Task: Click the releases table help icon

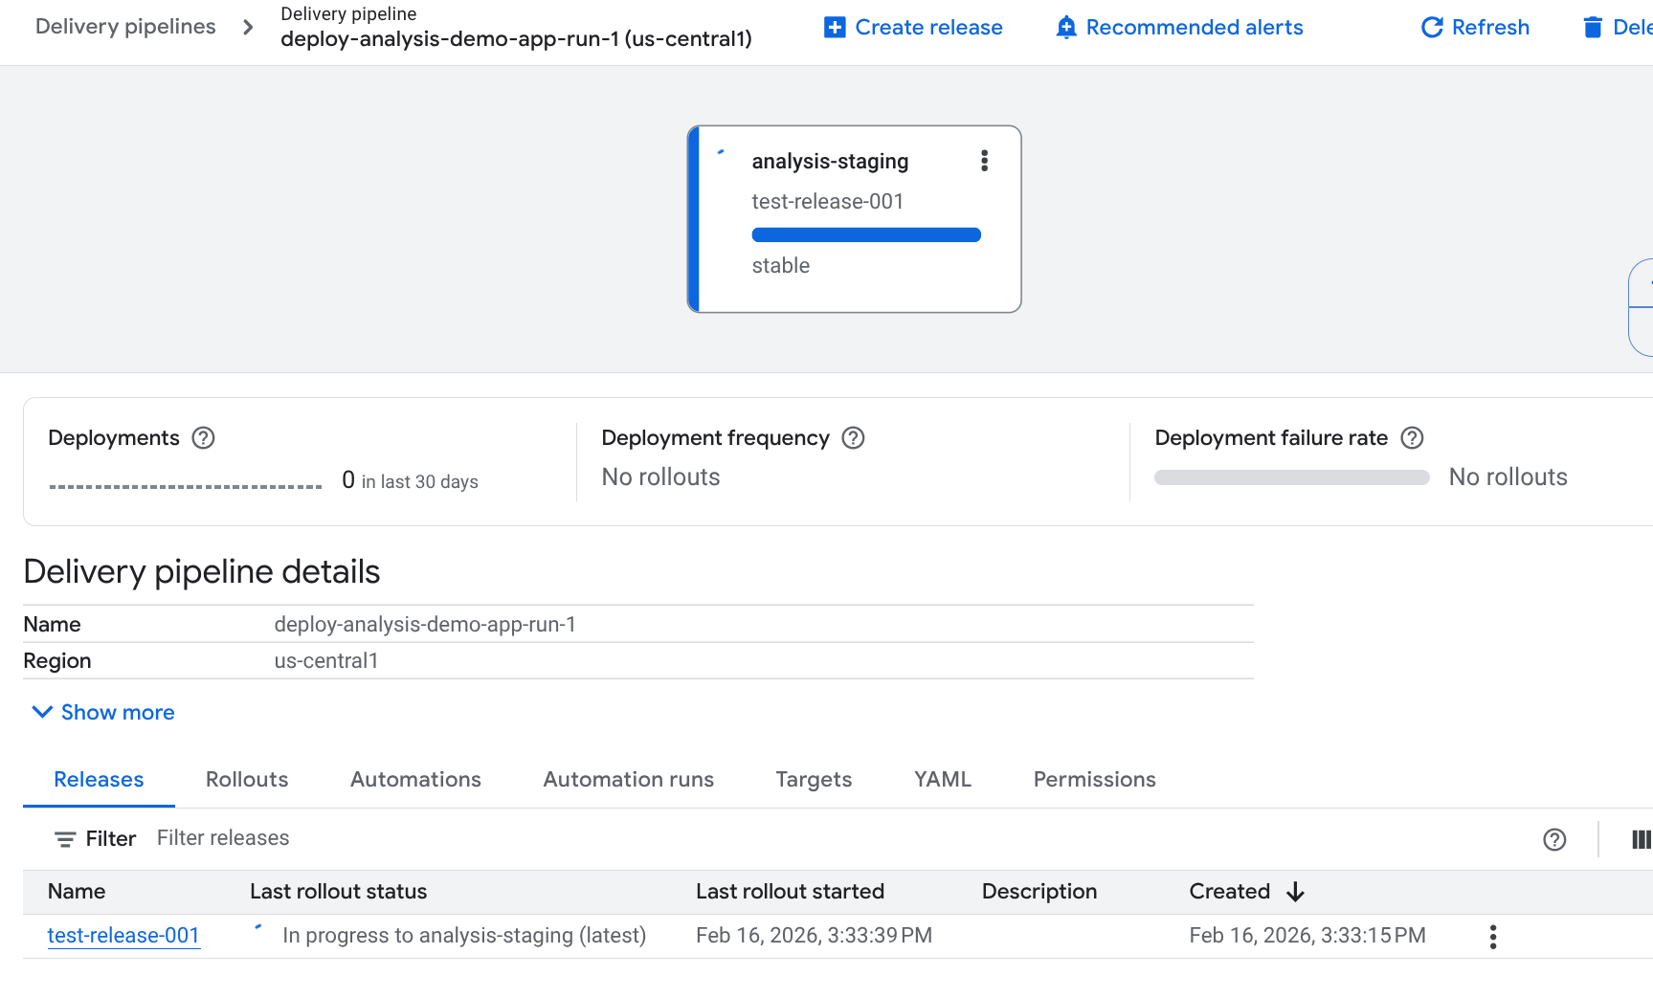Action: tap(1554, 839)
